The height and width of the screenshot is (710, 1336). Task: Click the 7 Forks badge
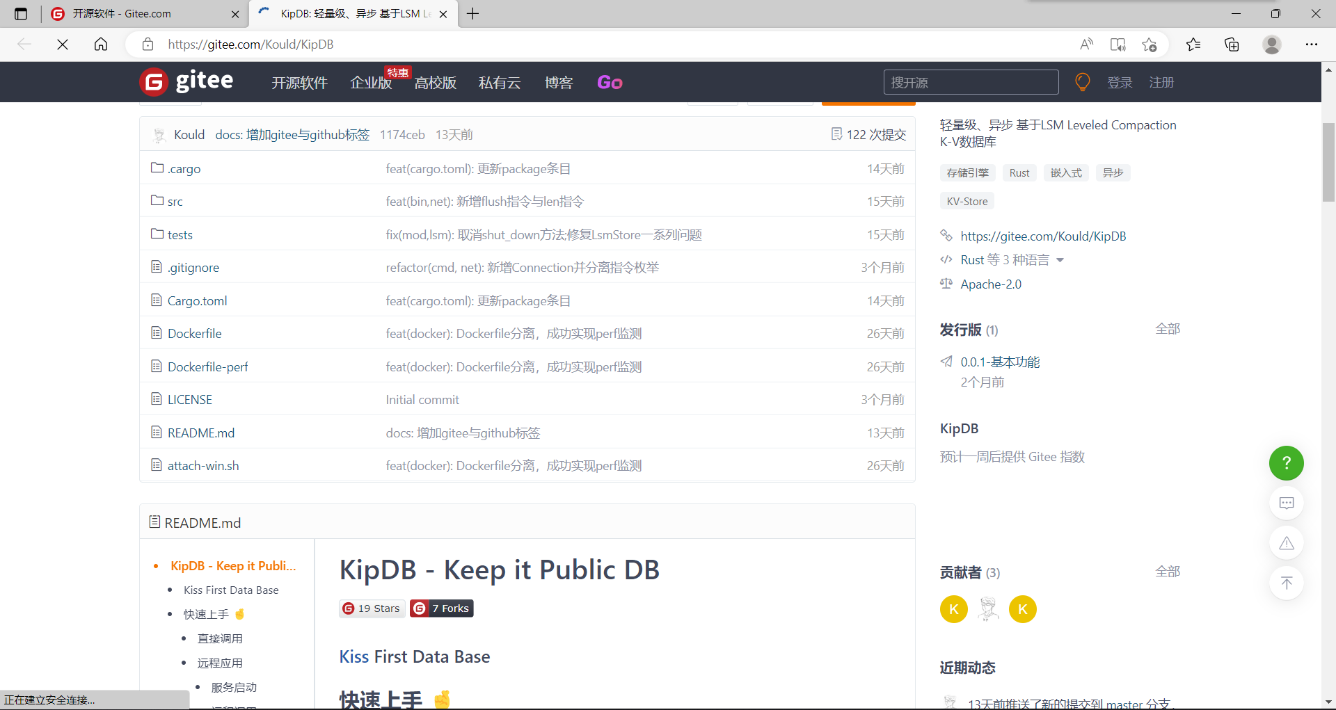(442, 608)
